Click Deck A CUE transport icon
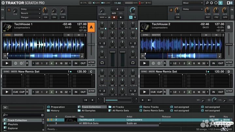Screen dimensions: 235x132 coord(15,63)
